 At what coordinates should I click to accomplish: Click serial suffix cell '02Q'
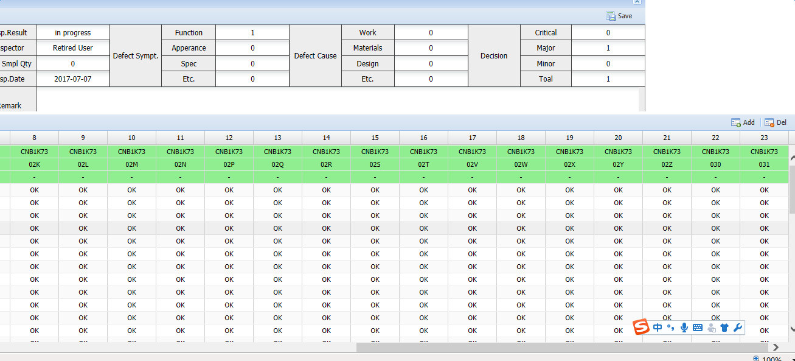277,164
